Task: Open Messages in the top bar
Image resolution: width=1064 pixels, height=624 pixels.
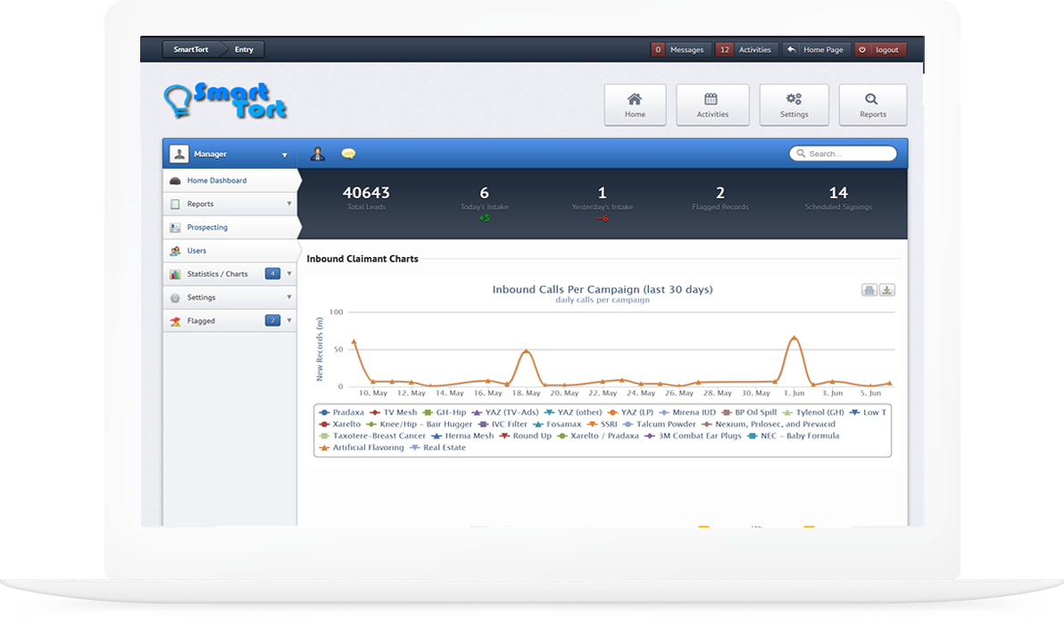Action: click(x=680, y=50)
